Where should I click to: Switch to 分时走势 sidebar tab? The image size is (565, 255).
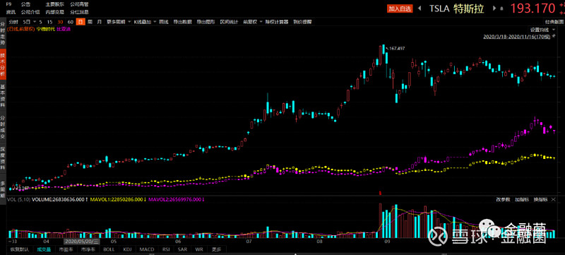[x=3, y=32]
